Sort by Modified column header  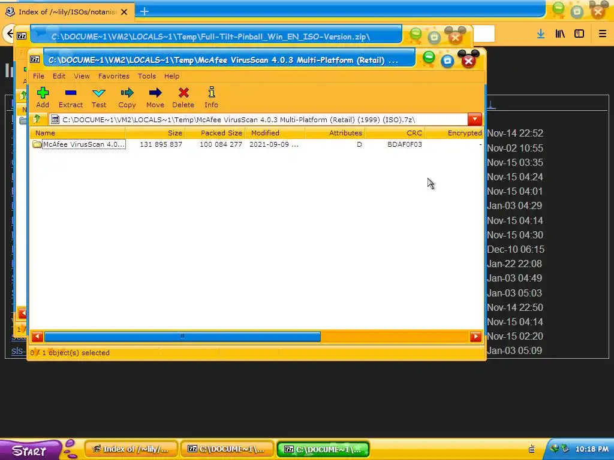point(275,133)
